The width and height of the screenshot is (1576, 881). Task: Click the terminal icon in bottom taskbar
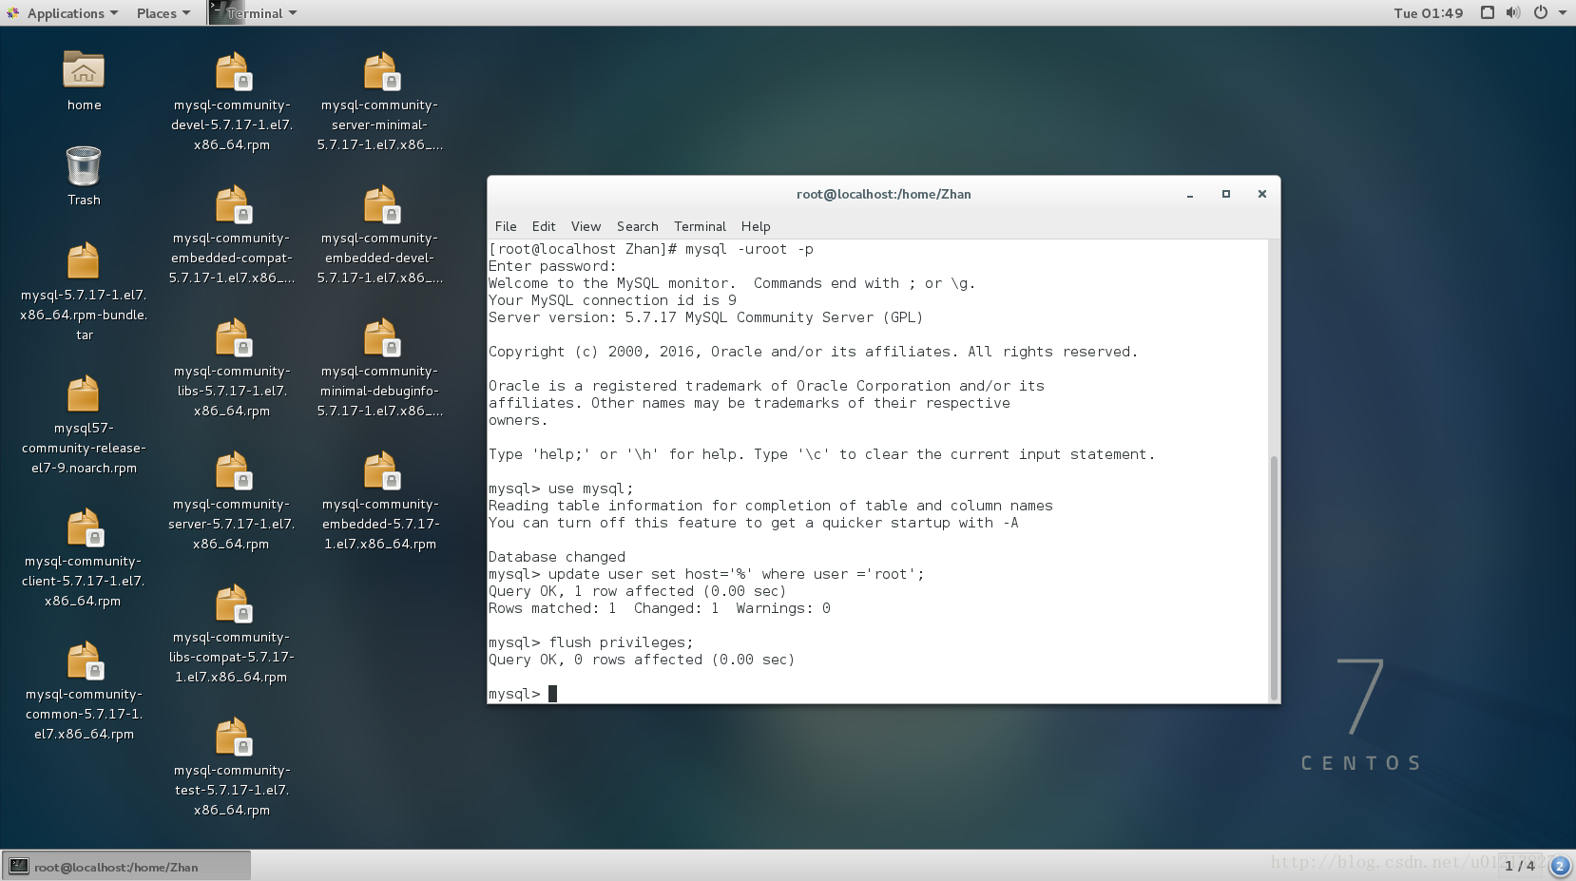[18, 866]
